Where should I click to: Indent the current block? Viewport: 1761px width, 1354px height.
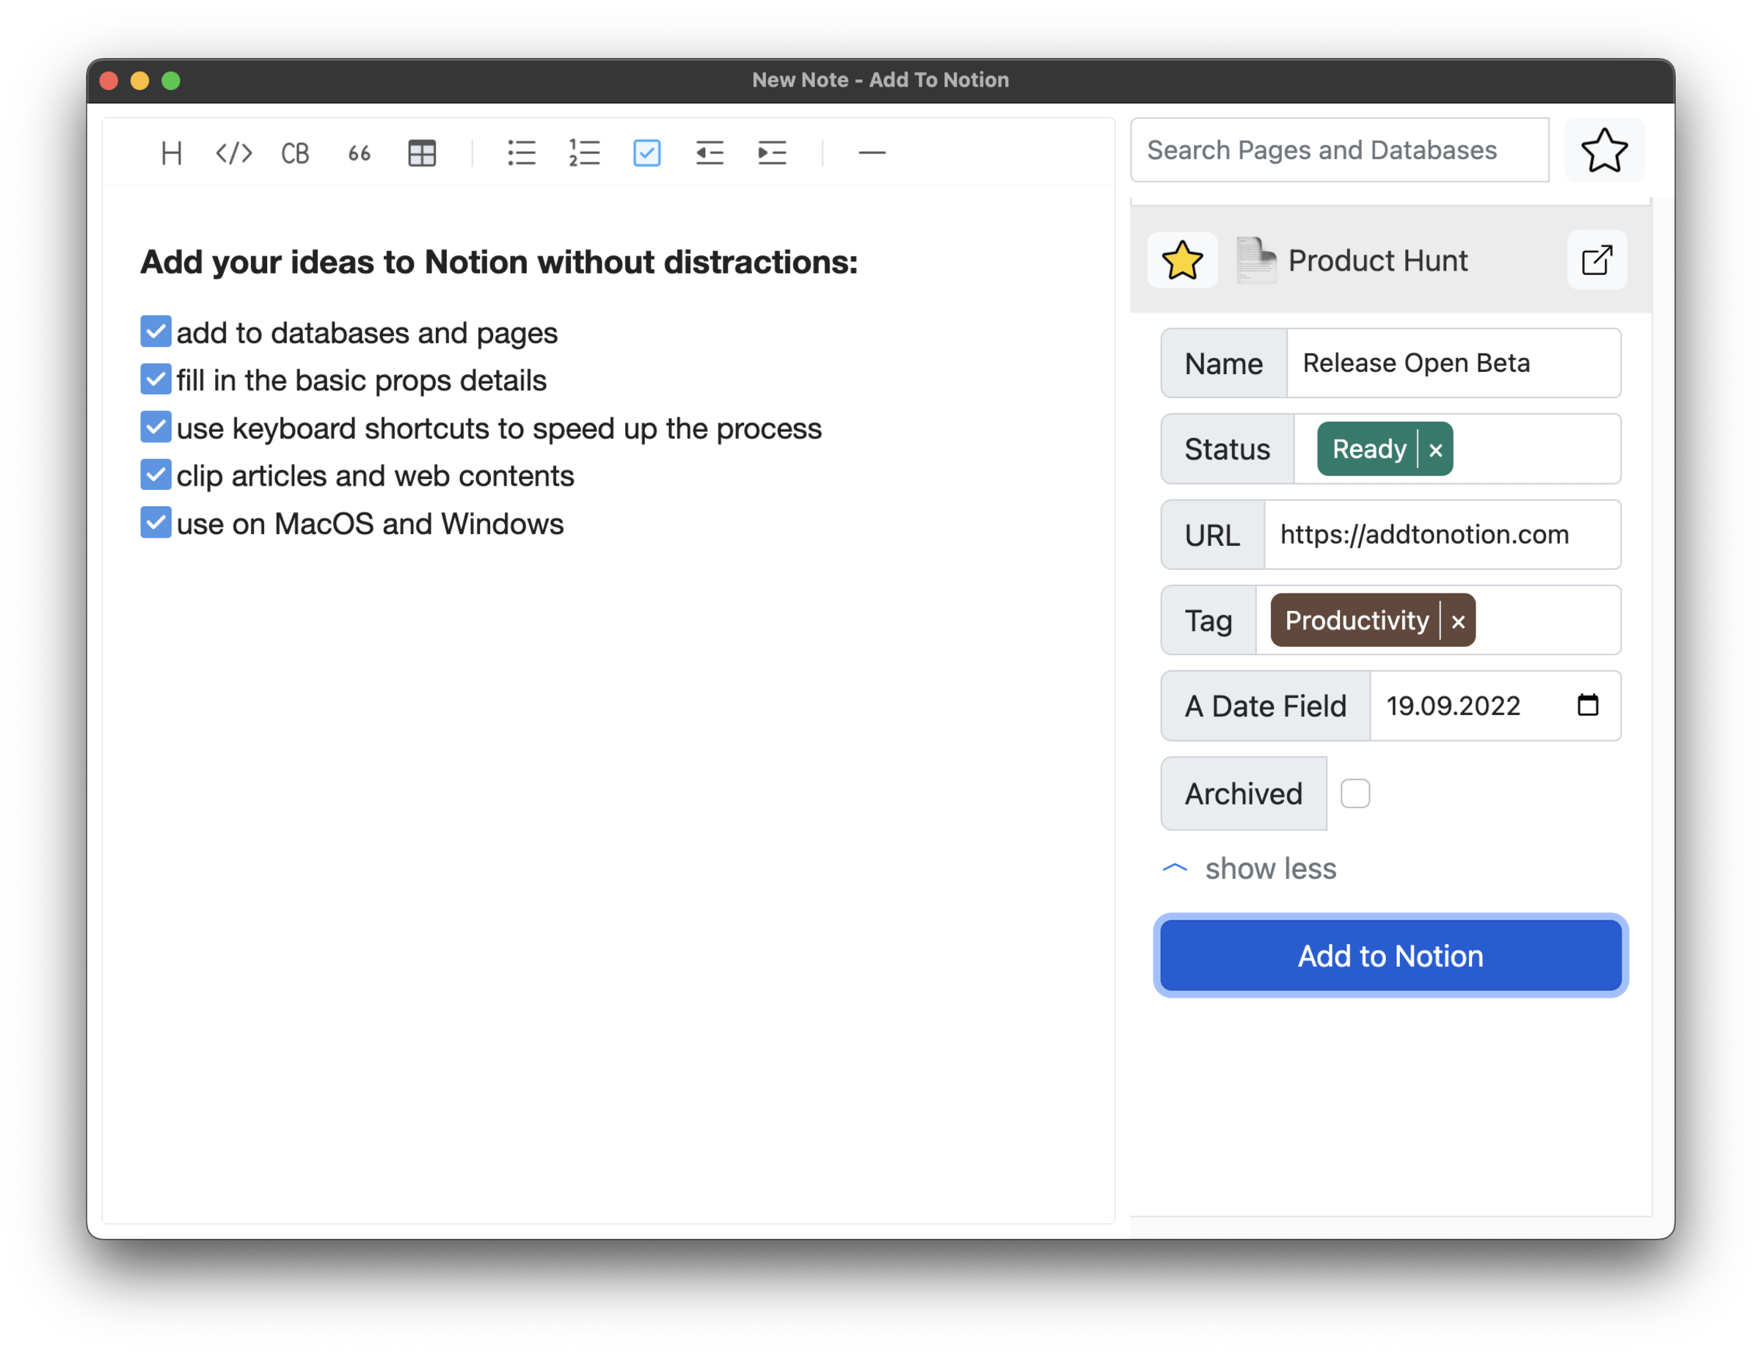tap(772, 153)
